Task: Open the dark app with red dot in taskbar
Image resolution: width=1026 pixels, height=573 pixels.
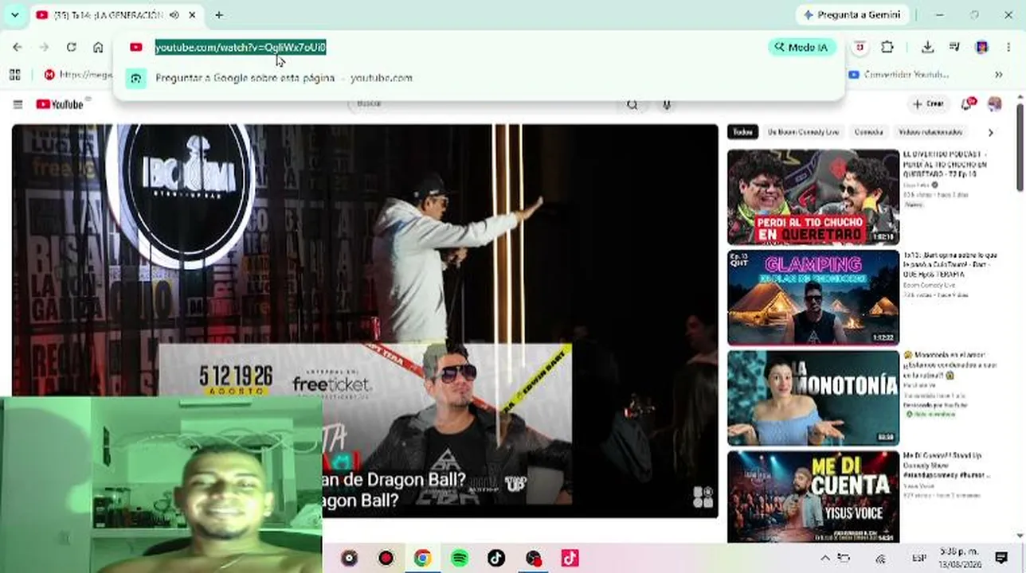Action: [533, 558]
